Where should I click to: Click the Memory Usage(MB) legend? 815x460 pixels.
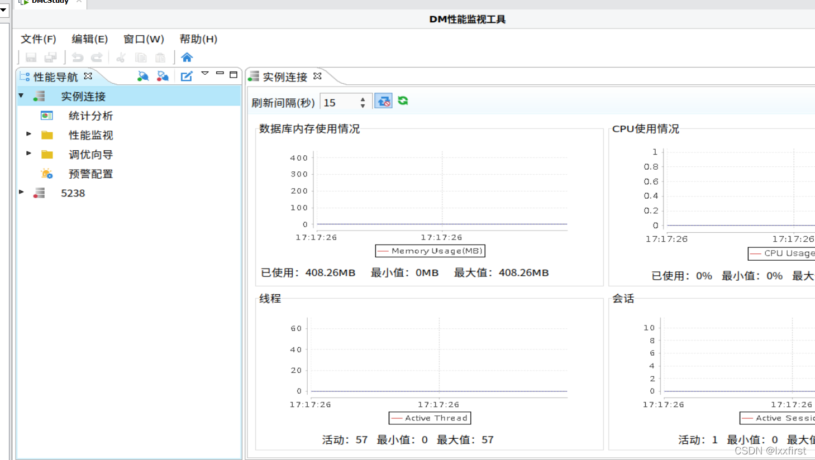click(430, 251)
